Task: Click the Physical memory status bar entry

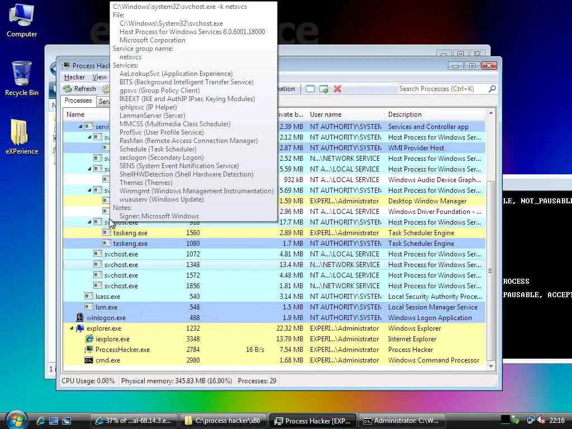Action: [177, 381]
